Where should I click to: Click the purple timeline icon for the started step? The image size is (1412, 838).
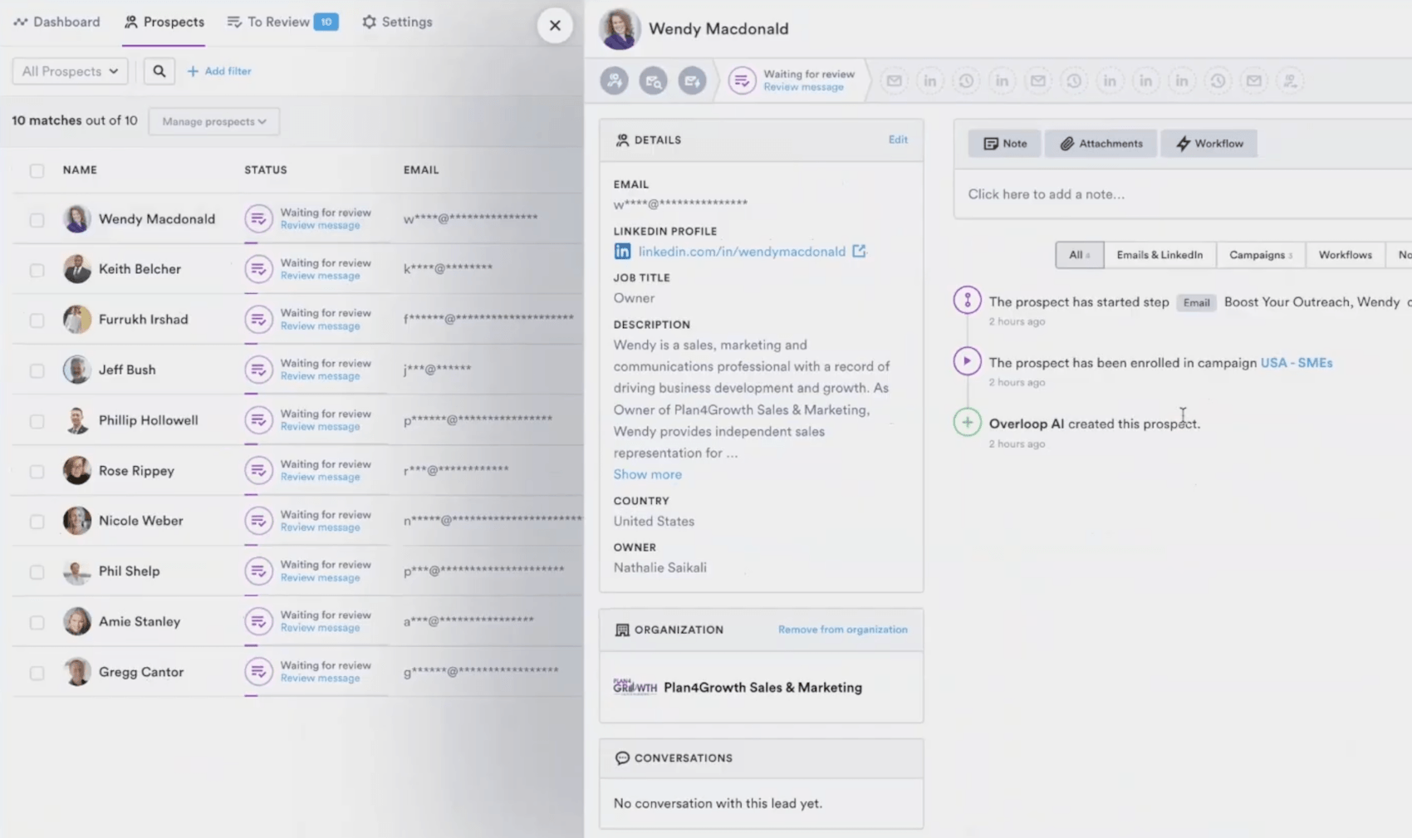[x=967, y=301]
